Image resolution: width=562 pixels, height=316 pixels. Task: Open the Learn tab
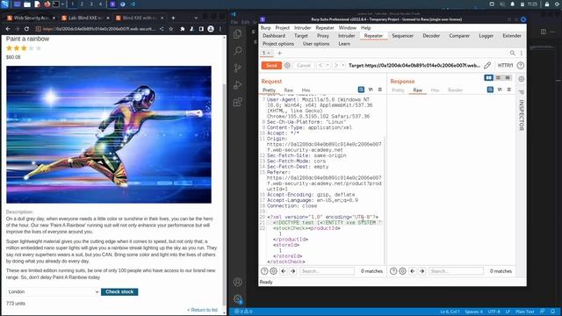point(344,44)
